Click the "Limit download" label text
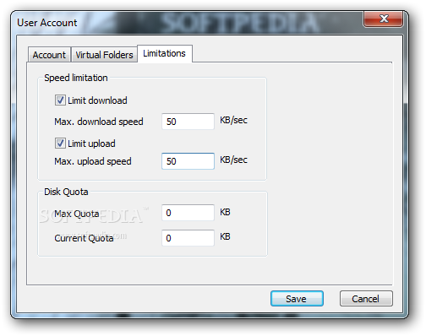The image size is (426, 336). click(x=97, y=100)
